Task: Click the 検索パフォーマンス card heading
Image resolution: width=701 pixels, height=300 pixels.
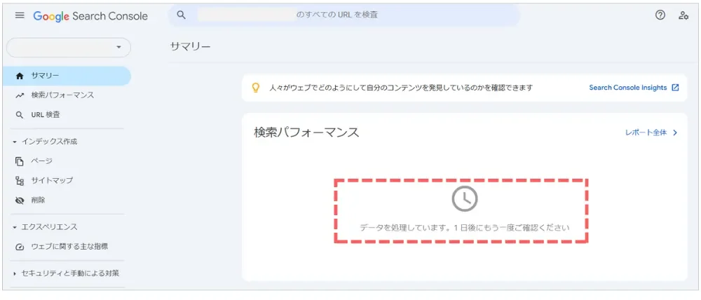Action: coord(307,132)
